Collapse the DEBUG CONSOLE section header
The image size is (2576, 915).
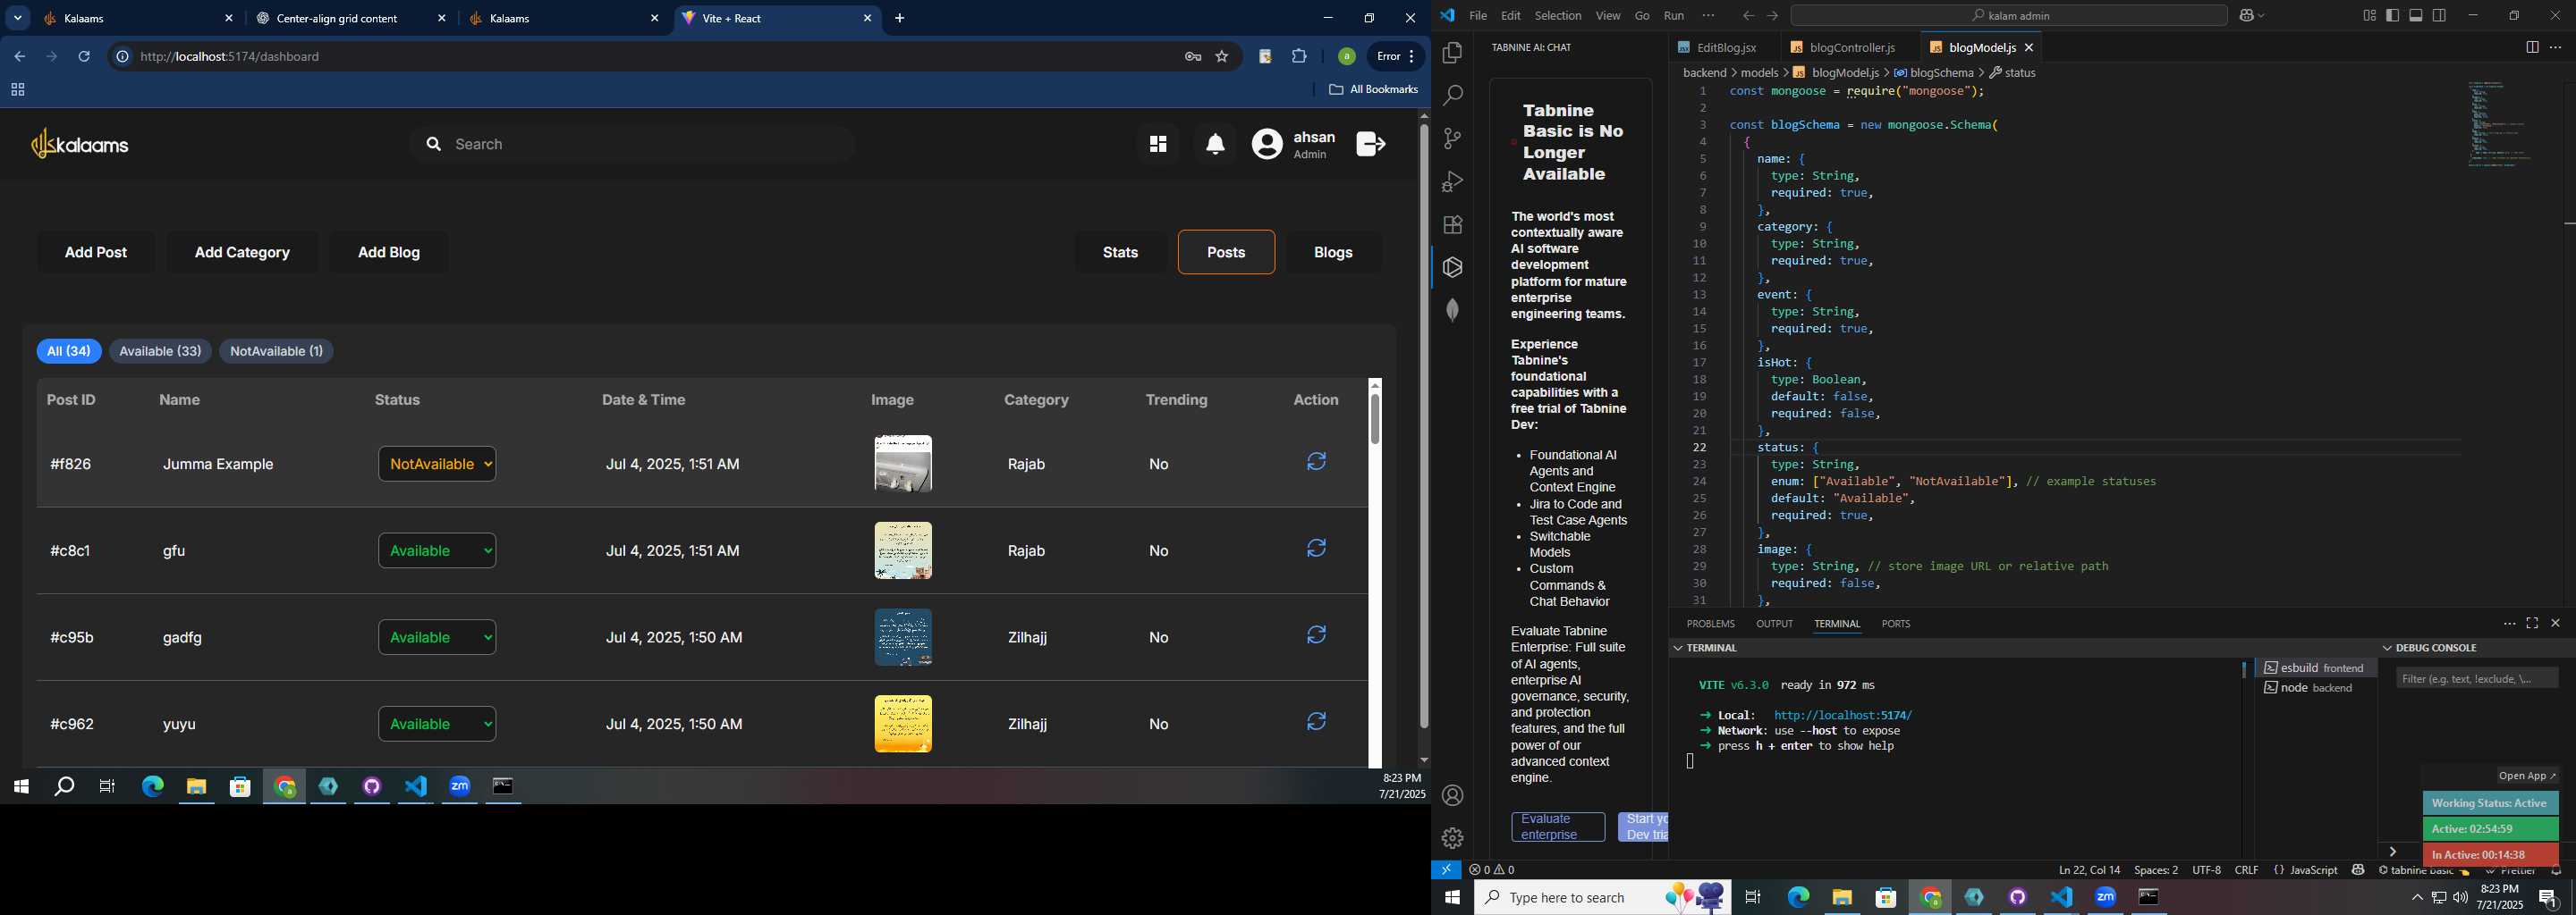2430,649
